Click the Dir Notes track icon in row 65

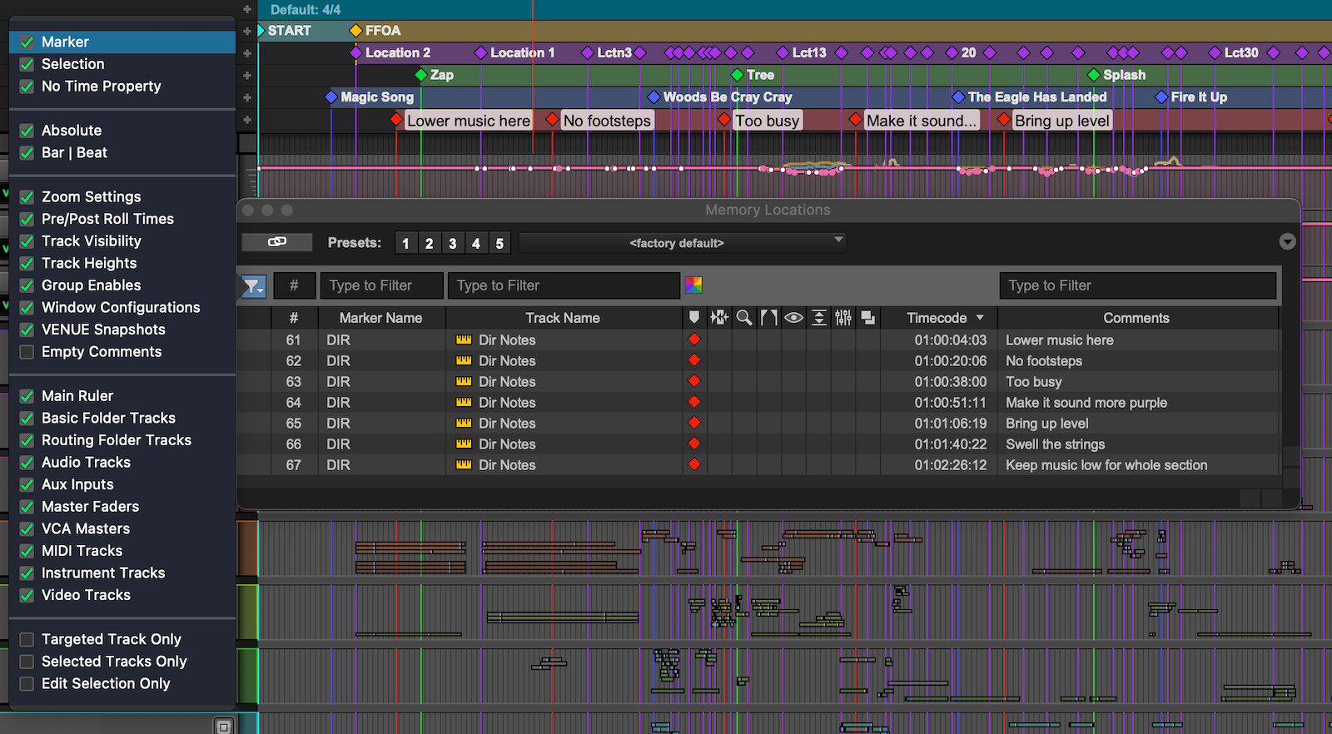[464, 423]
